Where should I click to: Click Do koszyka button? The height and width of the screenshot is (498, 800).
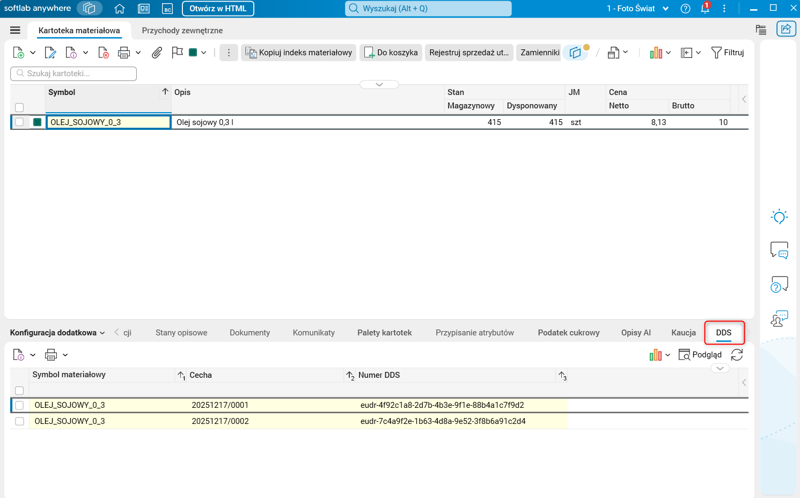coord(391,53)
